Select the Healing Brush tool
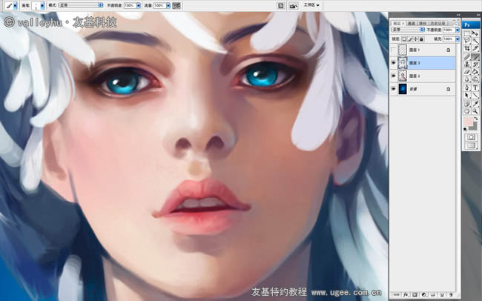The height and width of the screenshot is (301, 482). click(466, 57)
